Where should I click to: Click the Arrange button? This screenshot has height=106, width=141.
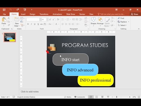(100, 22)
